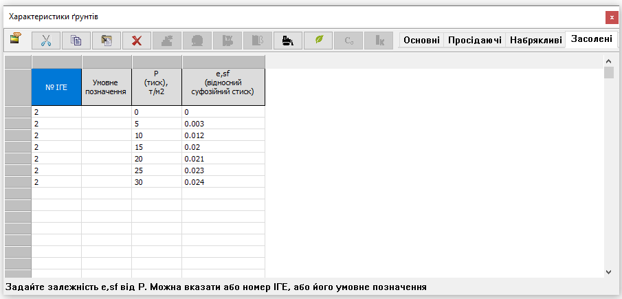Click the greyed-out Co toolbar icon
The height and width of the screenshot is (299, 622).
click(x=348, y=41)
